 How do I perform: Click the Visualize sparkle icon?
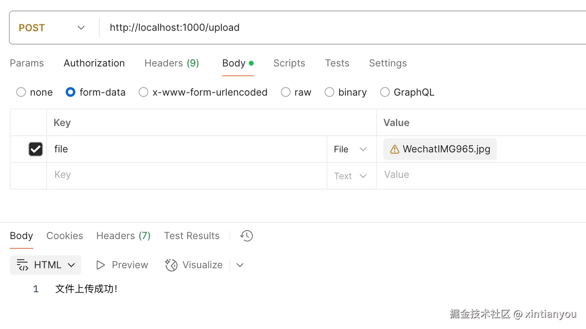pos(171,265)
